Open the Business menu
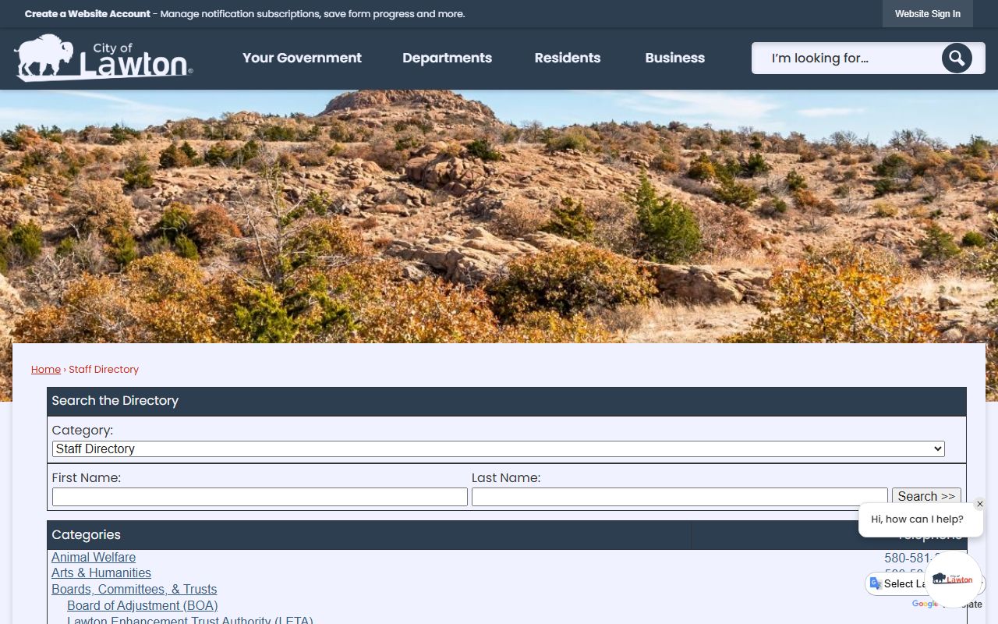 [x=675, y=58]
